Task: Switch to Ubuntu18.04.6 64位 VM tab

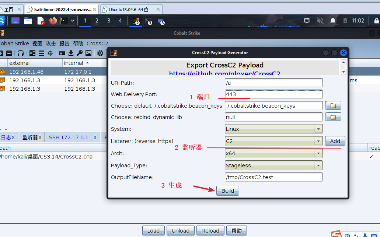Action: (x=131, y=10)
